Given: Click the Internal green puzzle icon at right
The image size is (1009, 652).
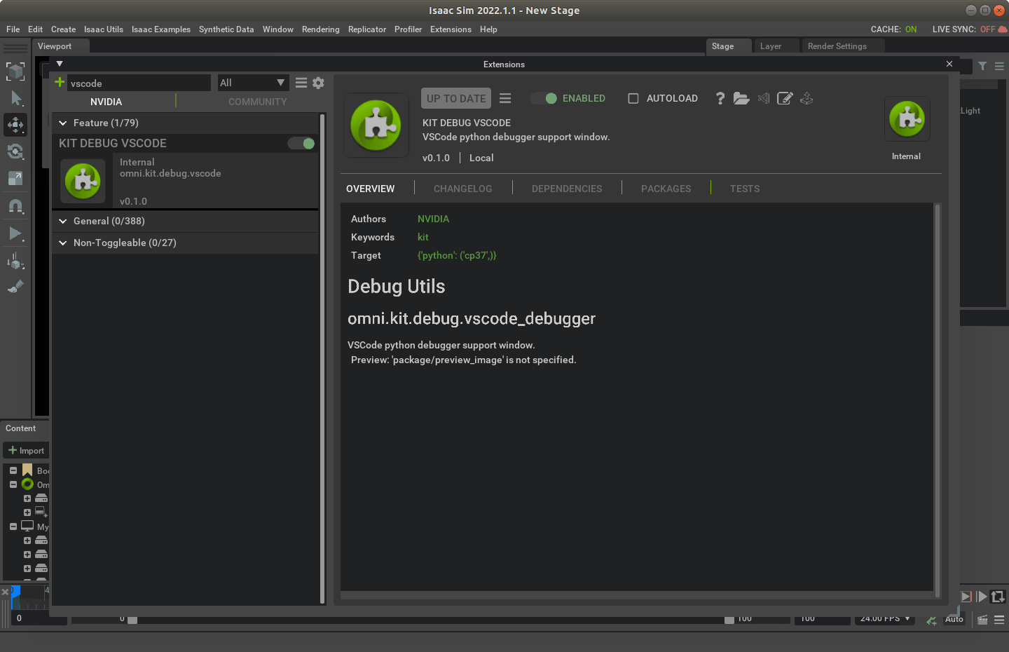Looking at the screenshot, I should 907,119.
